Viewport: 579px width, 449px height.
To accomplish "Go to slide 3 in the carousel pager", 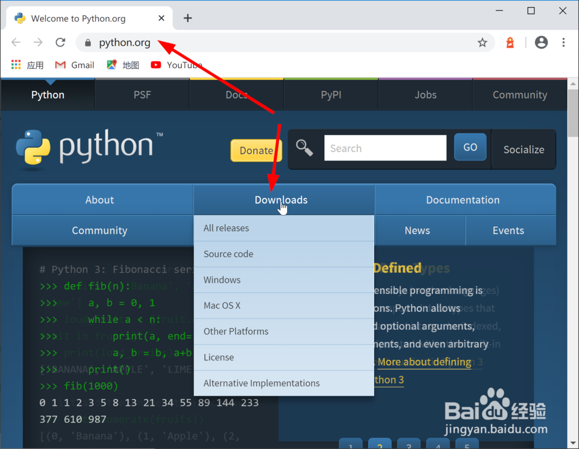I will pyautogui.click(x=409, y=444).
